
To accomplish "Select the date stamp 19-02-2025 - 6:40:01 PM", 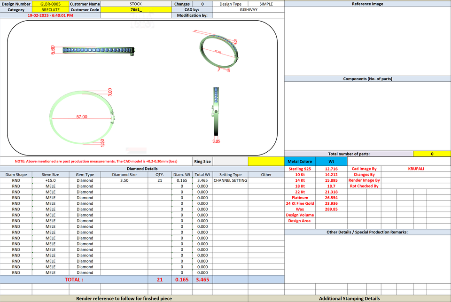I will (x=50, y=15).
